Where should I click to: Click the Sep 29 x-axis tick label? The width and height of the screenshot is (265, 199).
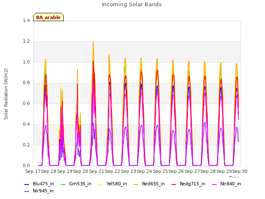tap(224, 171)
